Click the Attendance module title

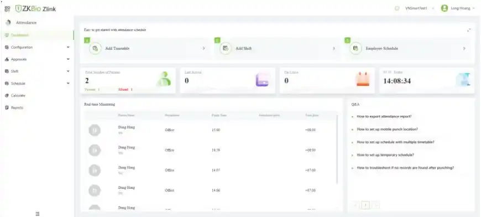[x=26, y=23]
